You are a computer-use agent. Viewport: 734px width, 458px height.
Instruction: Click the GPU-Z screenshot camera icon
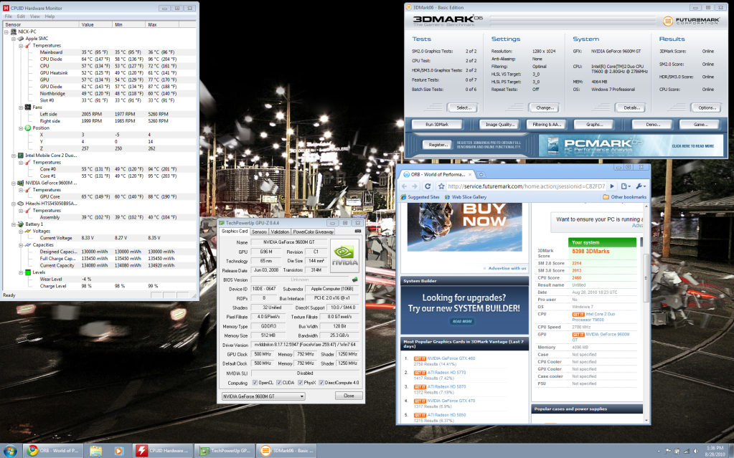(357, 231)
